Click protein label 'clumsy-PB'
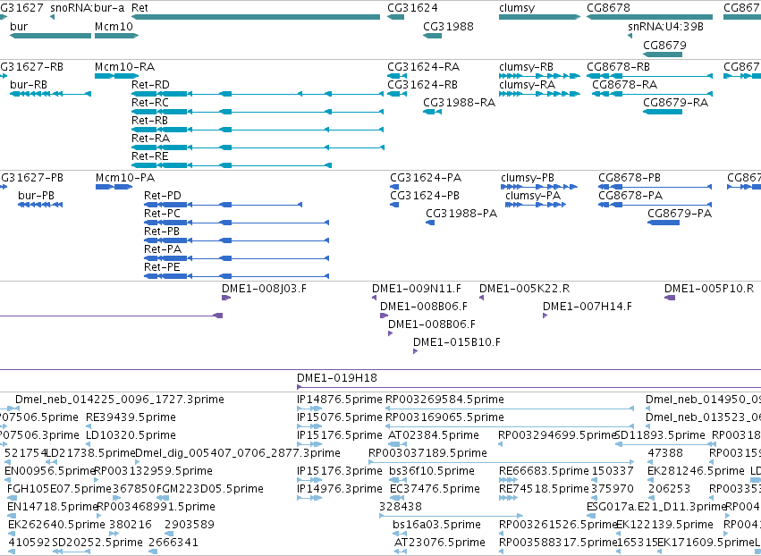Image resolution: width=761 pixels, height=556 pixels. (x=528, y=178)
